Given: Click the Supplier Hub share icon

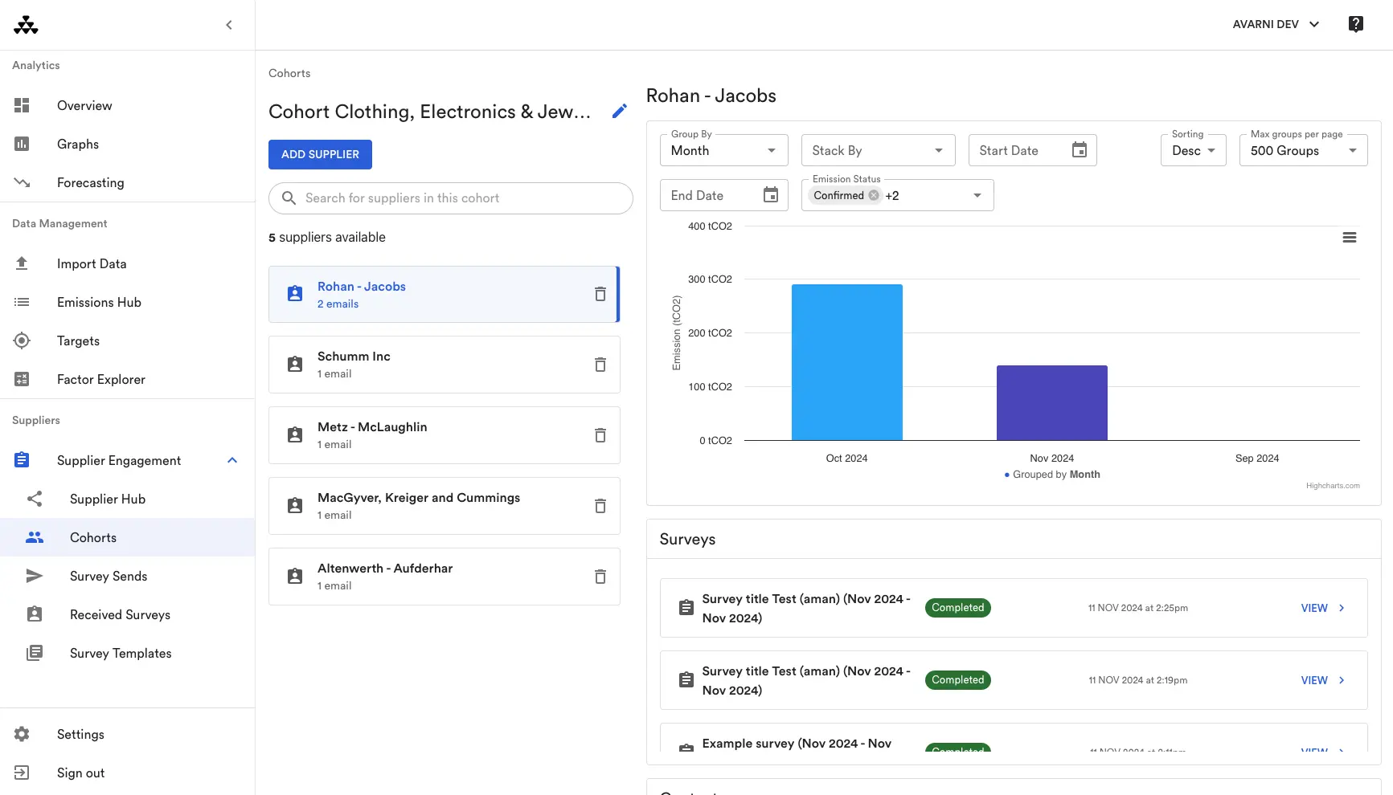Looking at the screenshot, I should click(35, 499).
